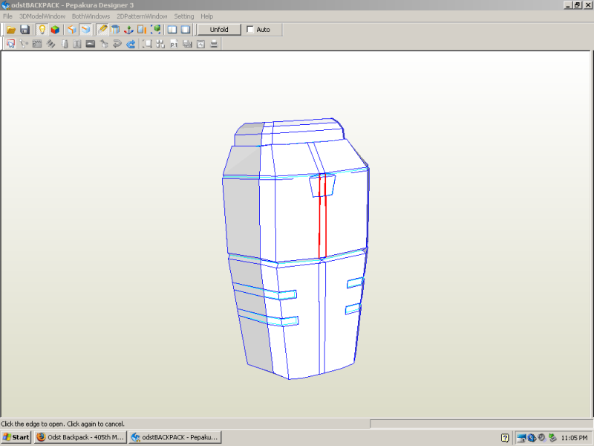Click the diagonal stripes toolbar icon

tap(50, 44)
